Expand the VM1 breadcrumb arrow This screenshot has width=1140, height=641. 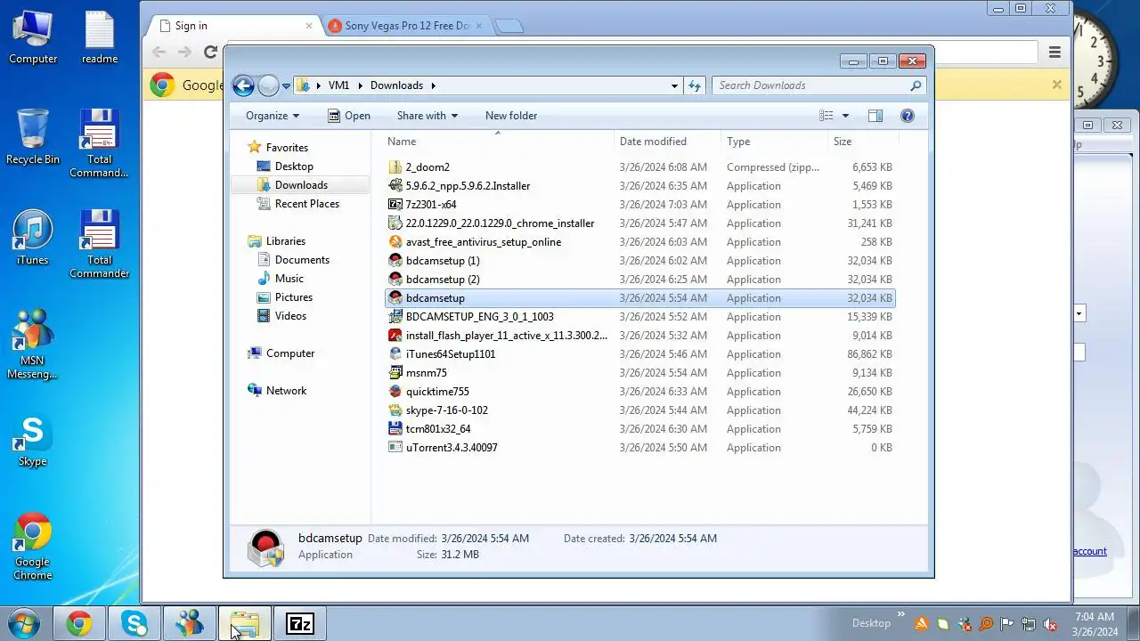click(x=361, y=85)
